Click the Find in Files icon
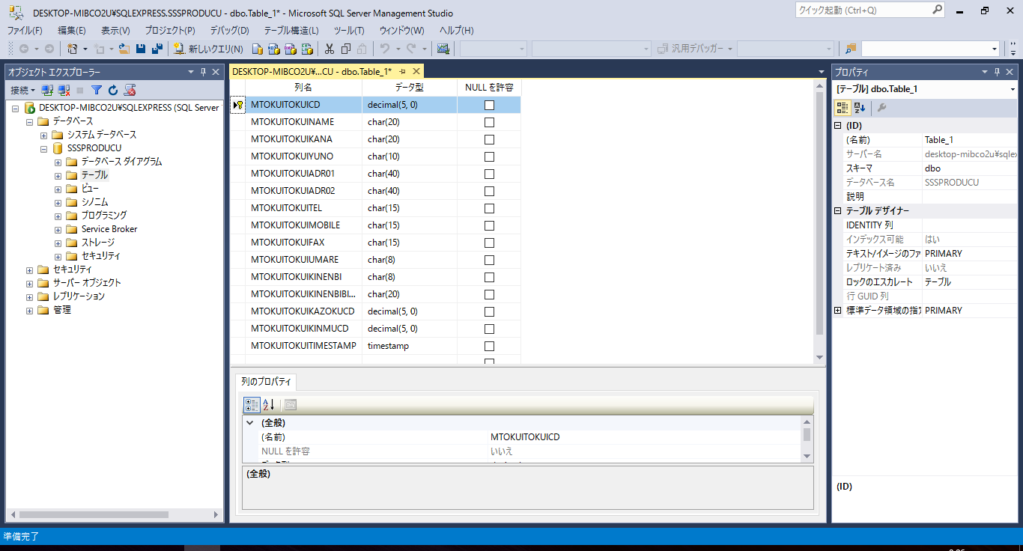 click(x=850, y=49)
